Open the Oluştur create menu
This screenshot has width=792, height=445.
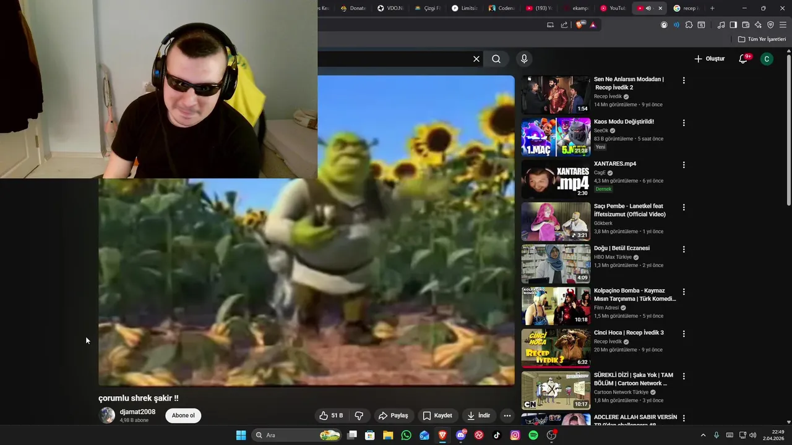point(709,59)
